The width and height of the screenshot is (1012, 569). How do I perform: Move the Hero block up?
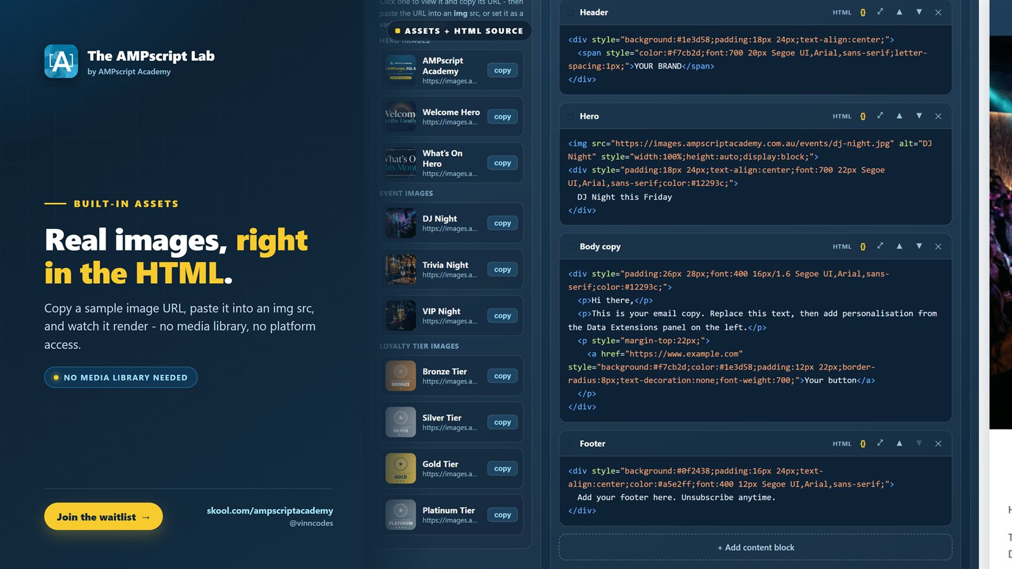pos(899,116)
